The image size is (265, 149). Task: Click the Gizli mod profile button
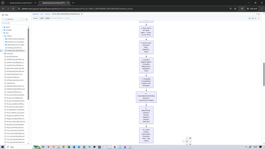(x=252, y=9)
